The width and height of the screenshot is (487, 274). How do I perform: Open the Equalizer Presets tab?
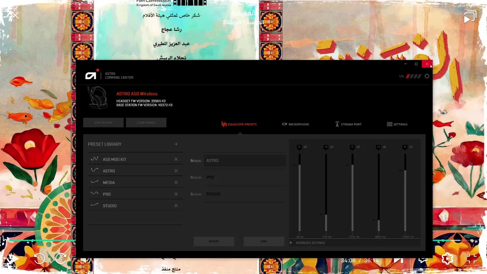click(239, 124)
